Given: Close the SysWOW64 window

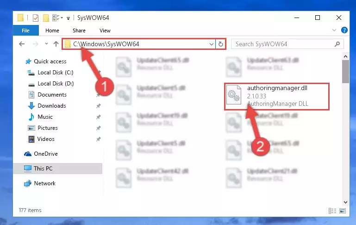Looking at the screenshot, I should (339, 18).
